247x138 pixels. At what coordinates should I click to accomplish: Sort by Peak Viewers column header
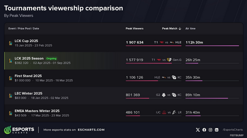click(x=135, y=29)
